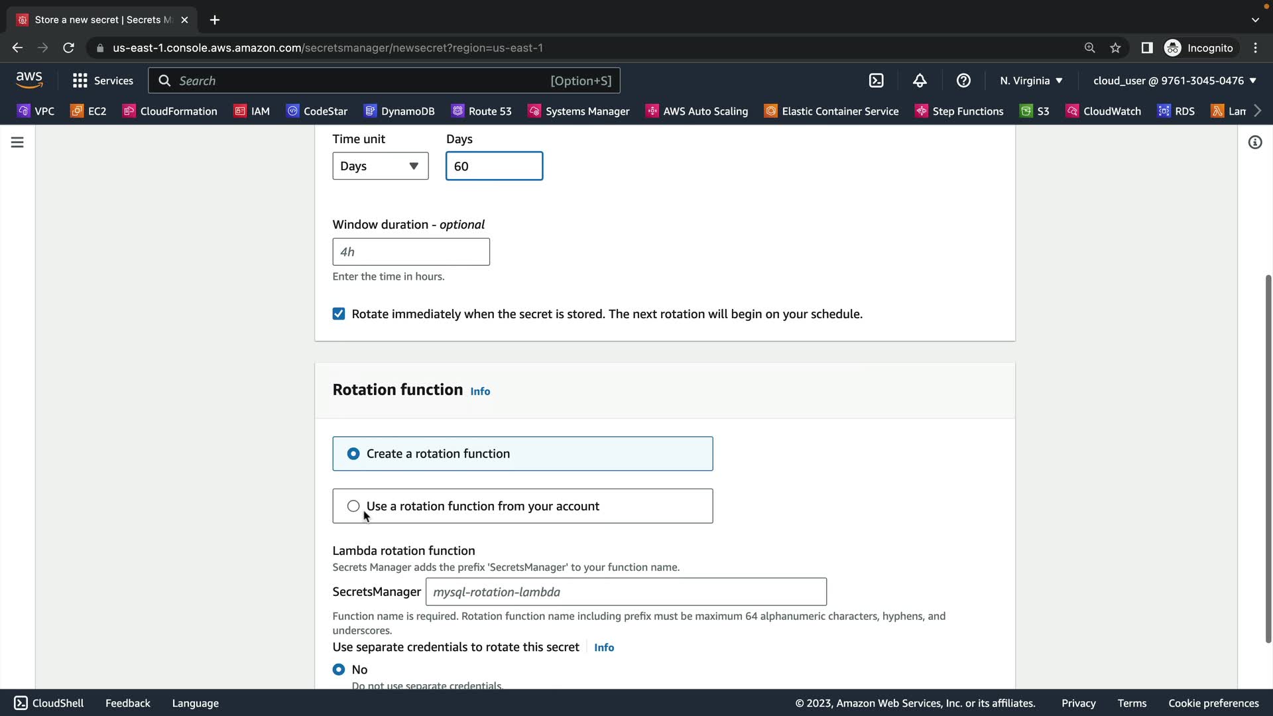Open the info panel icon at right
Viewport: 1273px width, 716px height.
(x=1254, y=143)
